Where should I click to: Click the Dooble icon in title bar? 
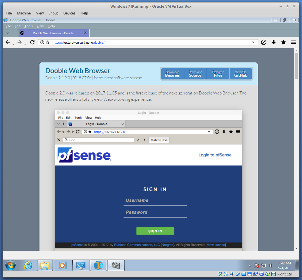coord(6,20)
